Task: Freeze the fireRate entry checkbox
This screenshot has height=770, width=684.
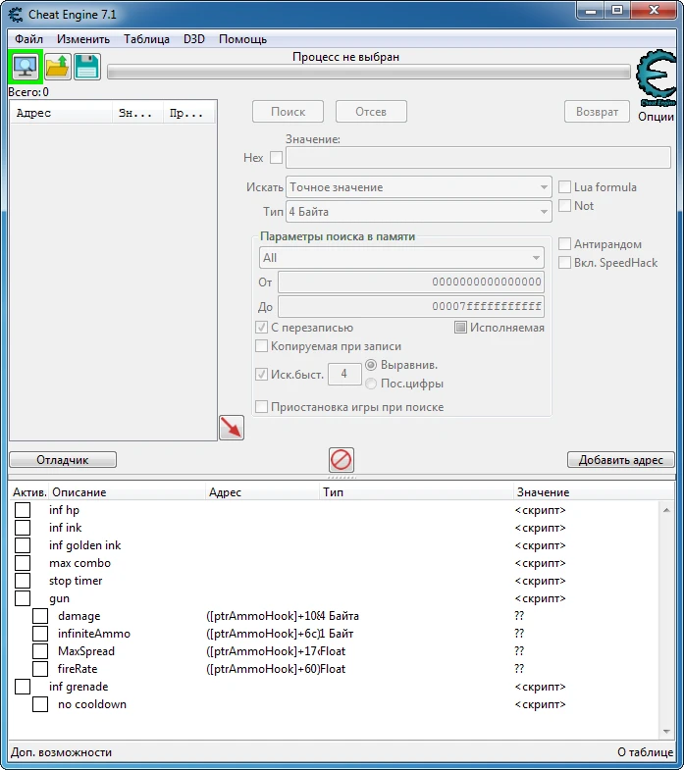Action: (x=40, y=669)
